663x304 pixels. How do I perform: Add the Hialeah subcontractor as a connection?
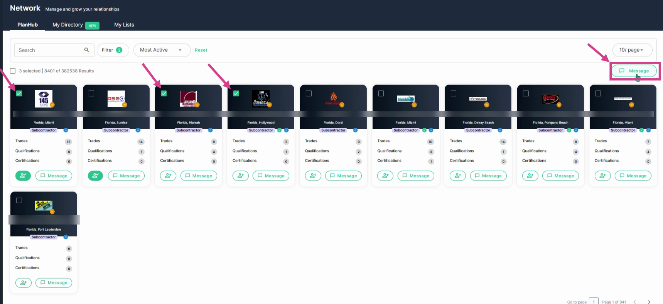[168, 176]
